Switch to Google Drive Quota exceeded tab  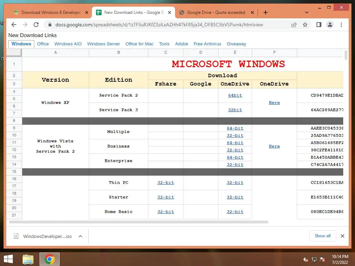(216, 12)
